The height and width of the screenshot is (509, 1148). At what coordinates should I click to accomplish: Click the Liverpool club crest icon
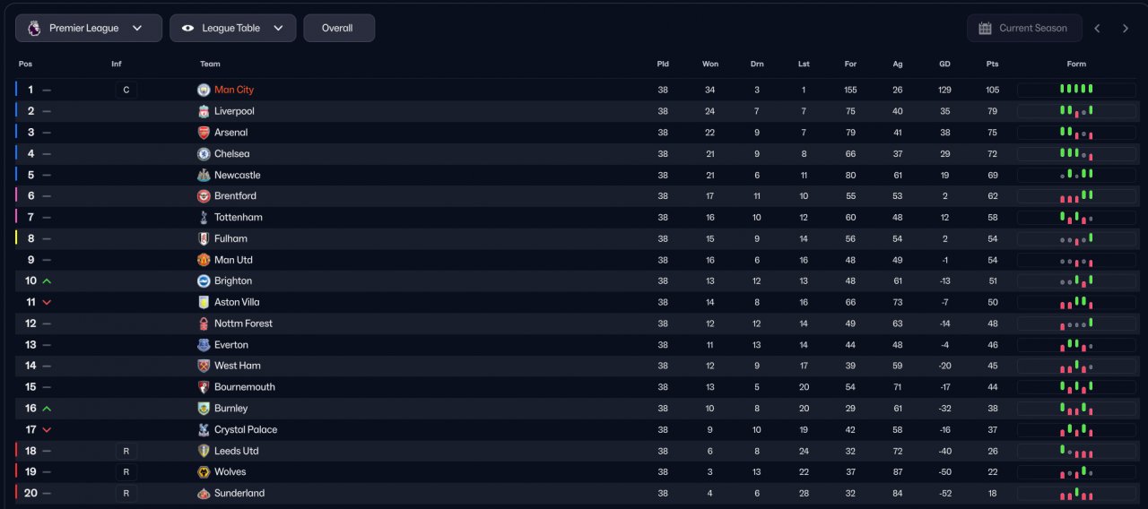[204, 111]
